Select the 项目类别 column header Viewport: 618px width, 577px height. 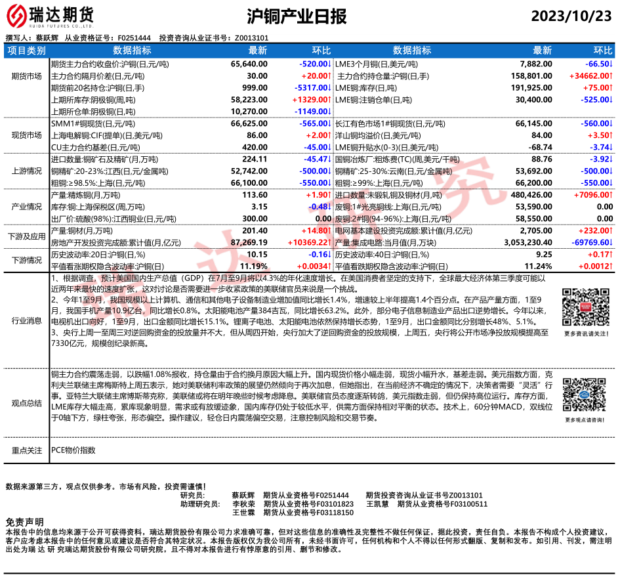click(x=27, y=51)
